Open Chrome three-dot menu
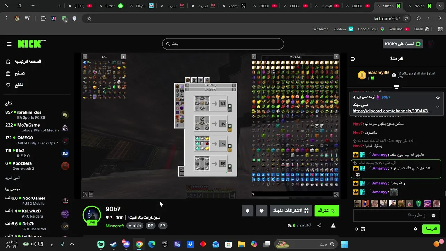This screenshot has height=251, width=446. point(6,18)
